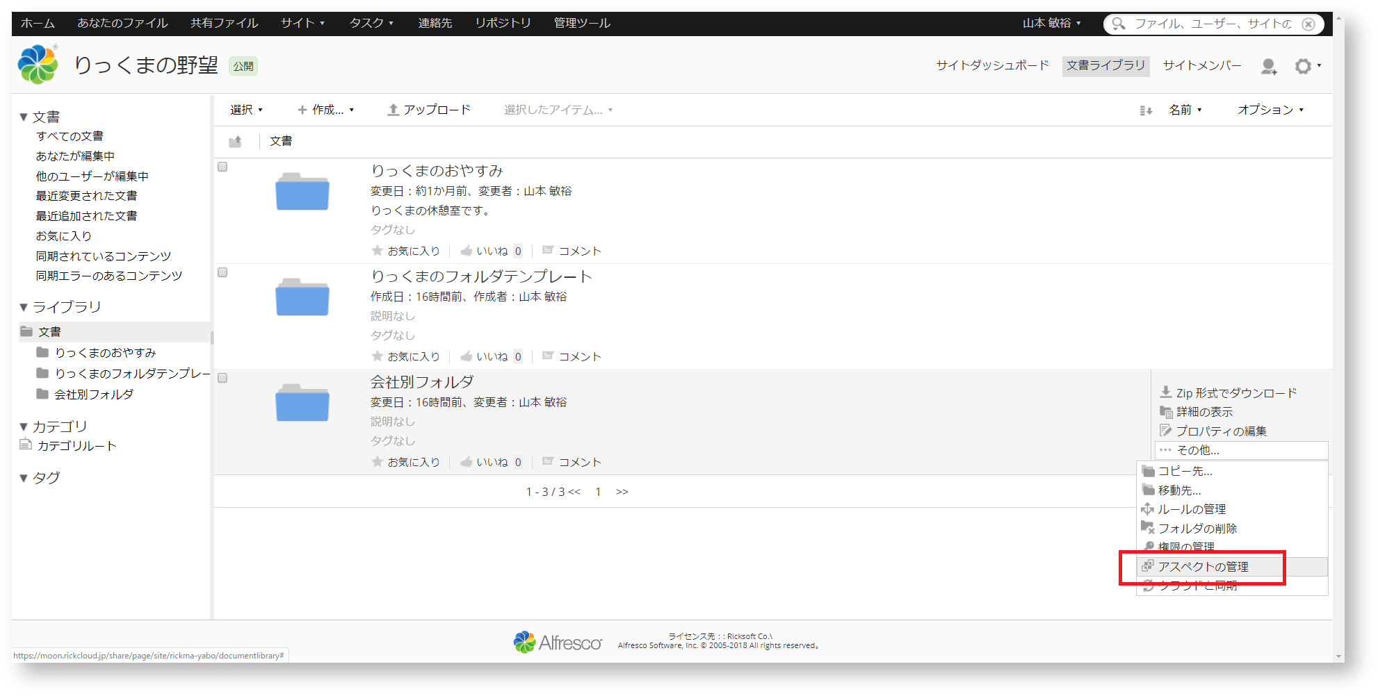The image size is (1378, 696).
Task: Click the Alfresco flower logo by the site title
Action: (38, 65)
